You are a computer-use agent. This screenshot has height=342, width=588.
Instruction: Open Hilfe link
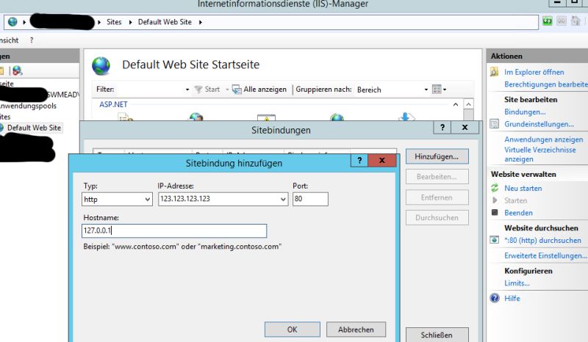[x=512, y=298]
